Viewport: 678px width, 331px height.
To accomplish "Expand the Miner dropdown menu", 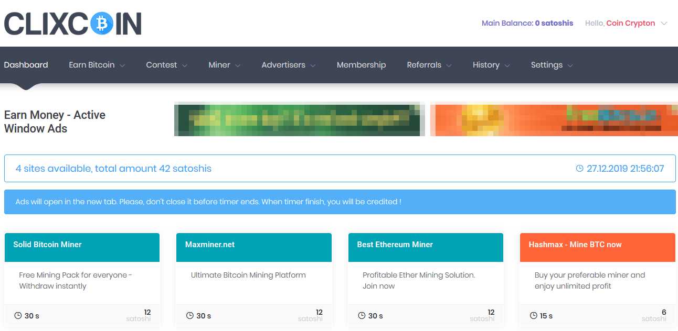I will 224,65.
